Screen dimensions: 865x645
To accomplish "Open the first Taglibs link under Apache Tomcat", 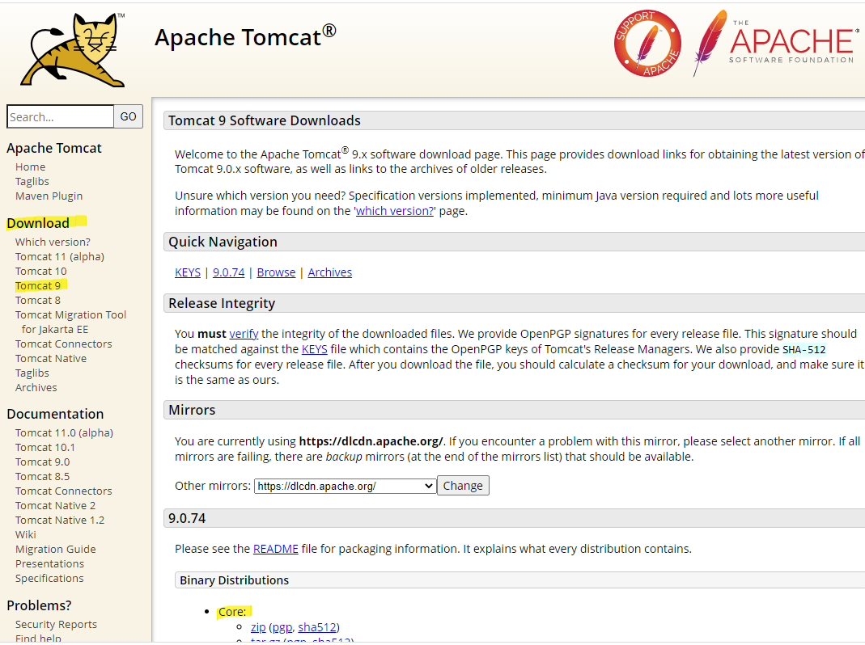I will (32, 181).
